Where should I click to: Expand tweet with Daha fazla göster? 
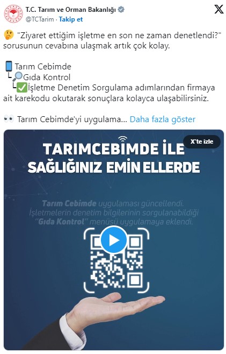tap(163, 119)
